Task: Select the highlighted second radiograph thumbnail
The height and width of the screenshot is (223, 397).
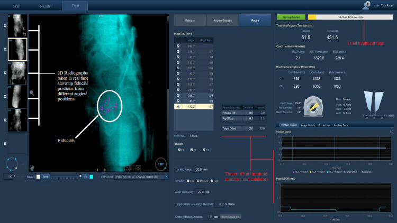Action: (17, 49)
